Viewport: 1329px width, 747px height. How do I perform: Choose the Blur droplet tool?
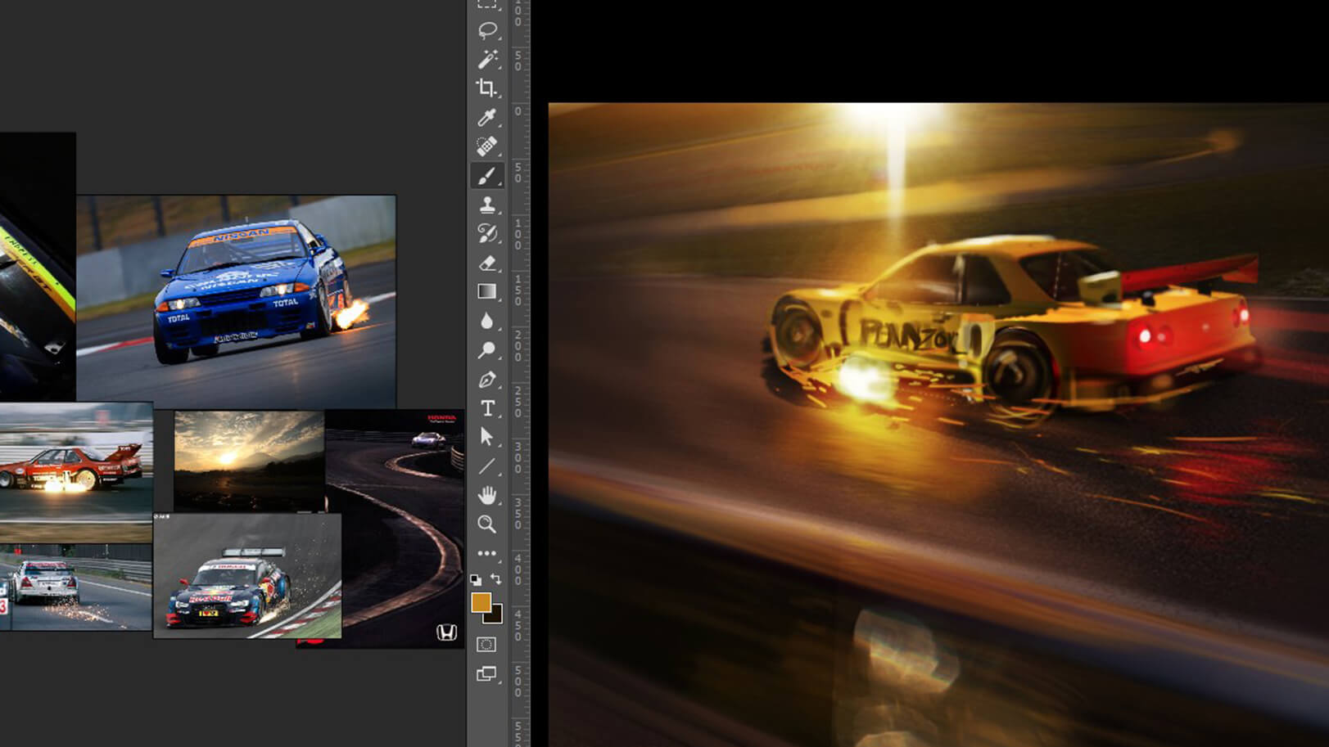487,321
